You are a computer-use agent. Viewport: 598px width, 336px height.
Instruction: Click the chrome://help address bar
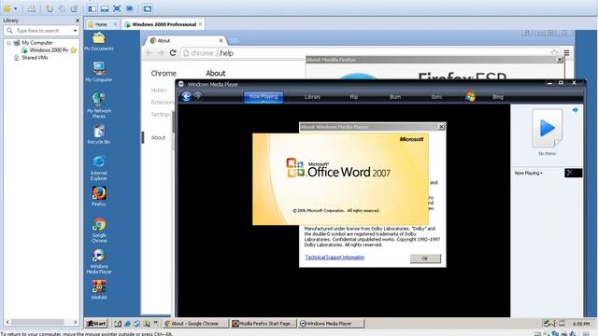(365, 53)
